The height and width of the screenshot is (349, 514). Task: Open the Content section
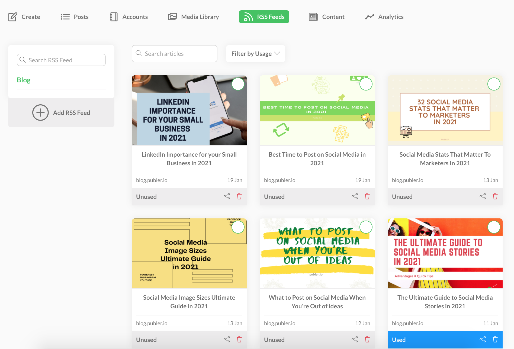(x=327, y=17)
